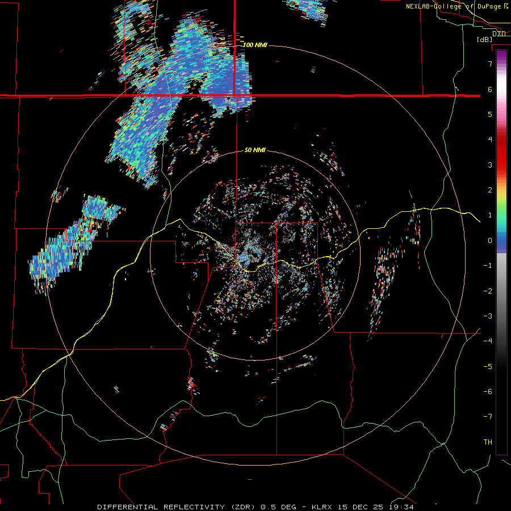Pick the -5 label beside the color bar
511x511 pixels.
[488, 367]
